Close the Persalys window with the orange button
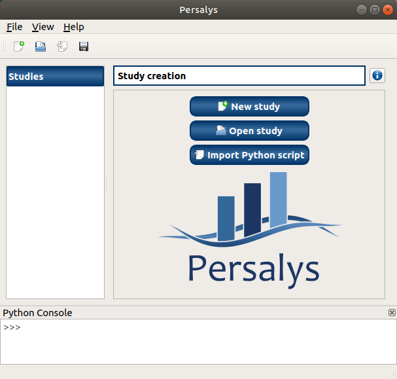 pos(387,9)
